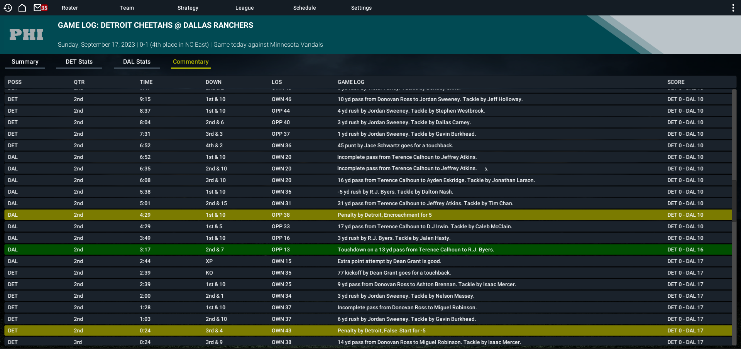Open the League menu
741x349 pixels.
[245, 8]
